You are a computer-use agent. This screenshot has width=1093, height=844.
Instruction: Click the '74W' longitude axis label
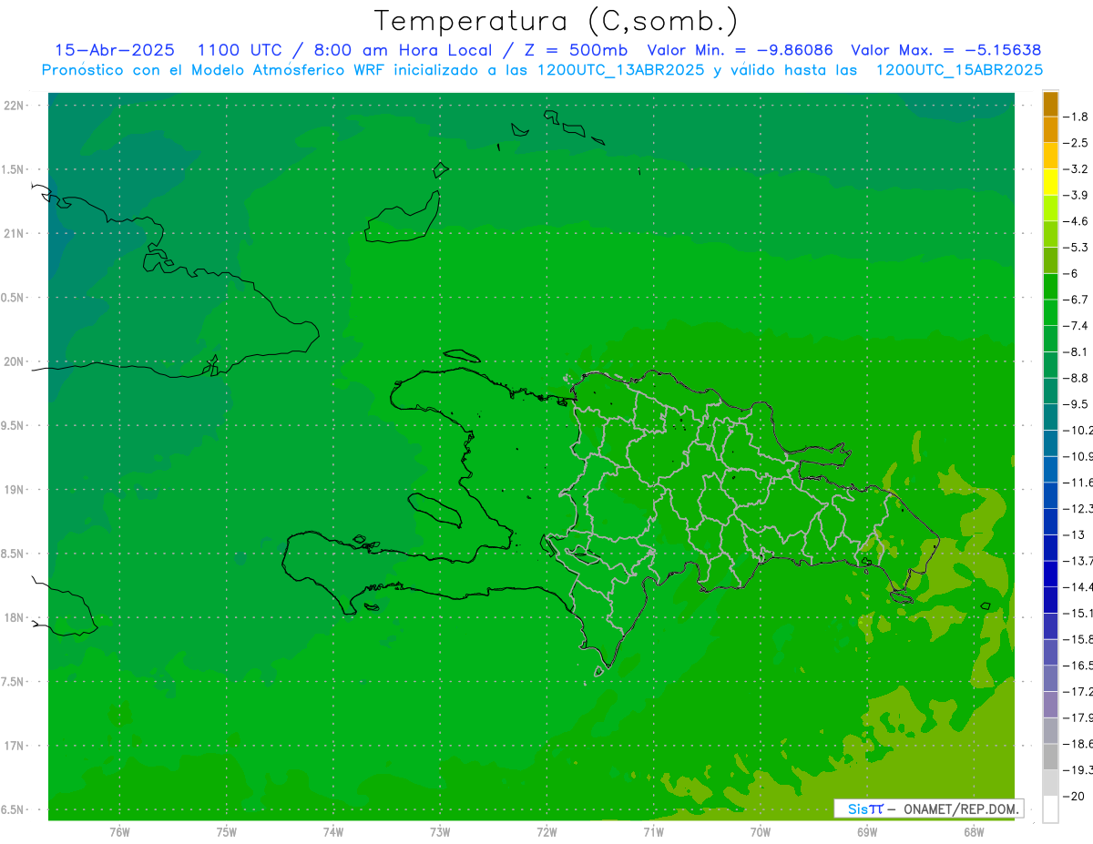[x=333, y=832]
